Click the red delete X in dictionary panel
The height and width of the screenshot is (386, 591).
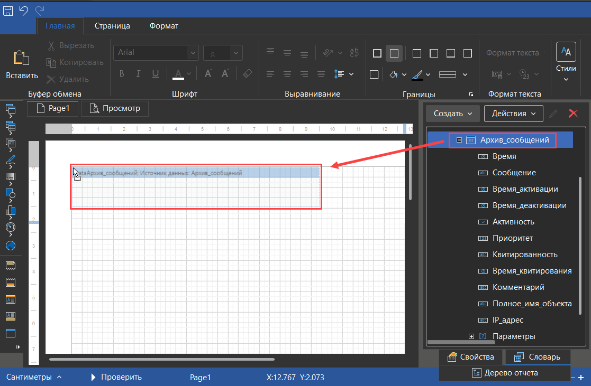pos(572,113)
